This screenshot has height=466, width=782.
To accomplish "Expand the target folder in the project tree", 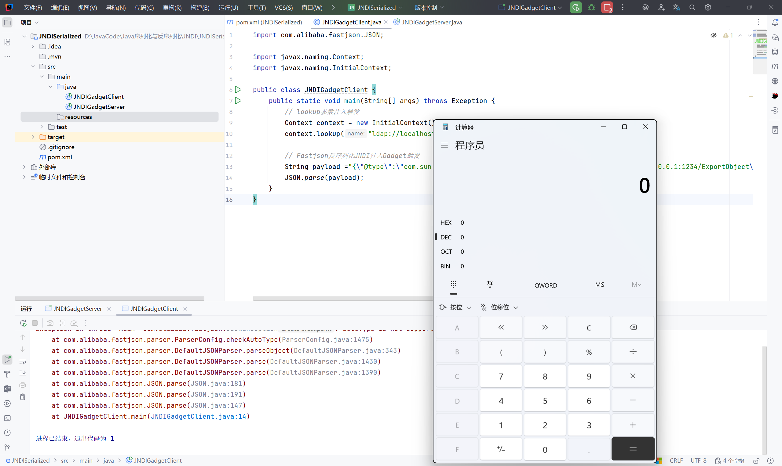I will [33, 137].
